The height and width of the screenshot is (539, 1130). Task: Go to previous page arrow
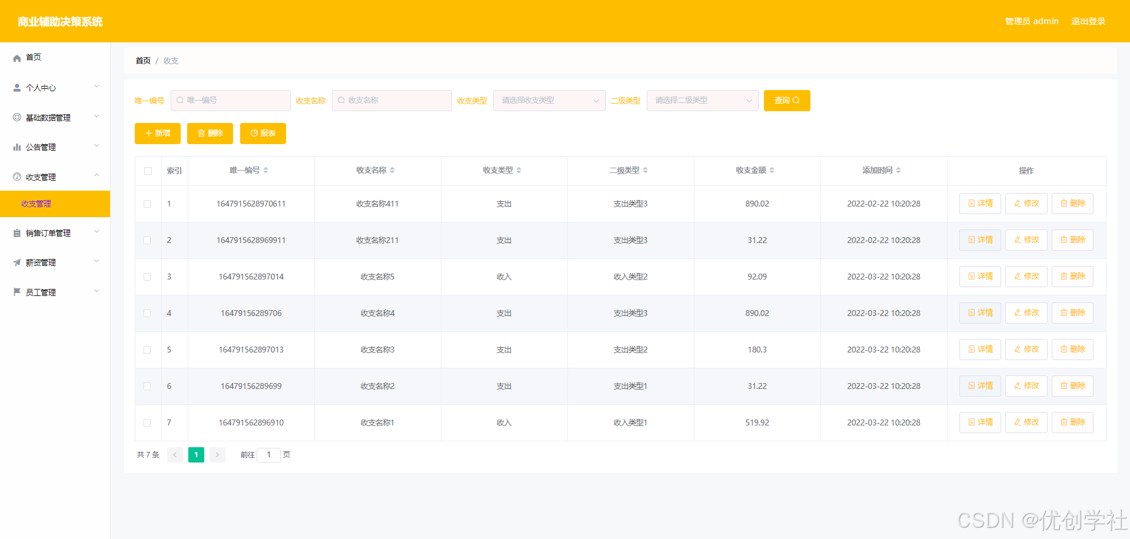(175, 455)
